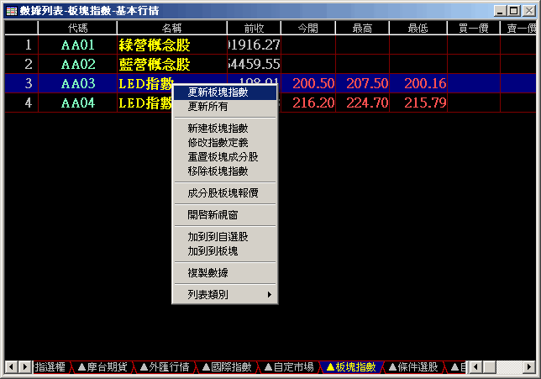
Task: Click the application icon in the title bar
Action: coord(11,11)
